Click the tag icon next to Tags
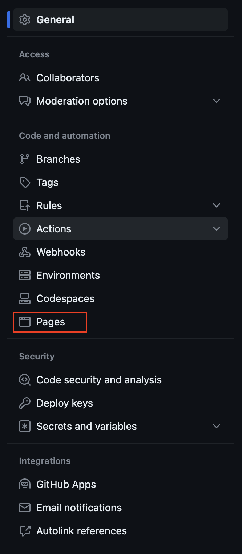242x554 pixels. point(25,182)
